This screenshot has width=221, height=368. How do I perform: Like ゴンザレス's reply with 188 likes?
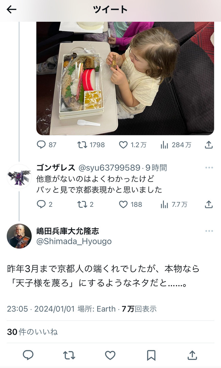pyautogui.click(x=131, y=204)
